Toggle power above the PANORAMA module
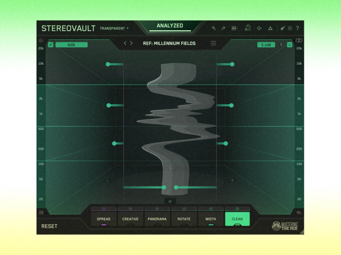The height and width of the screenshot is (255, 341). (157, 209)
